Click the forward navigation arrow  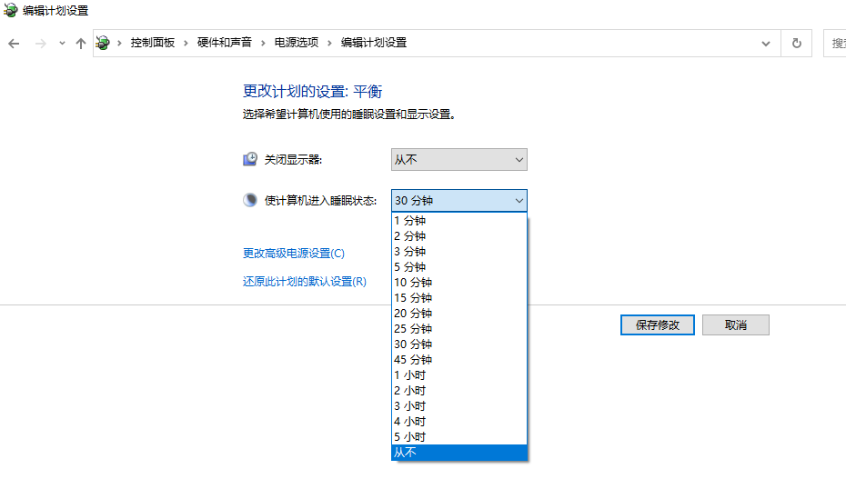tap(40, 44)
